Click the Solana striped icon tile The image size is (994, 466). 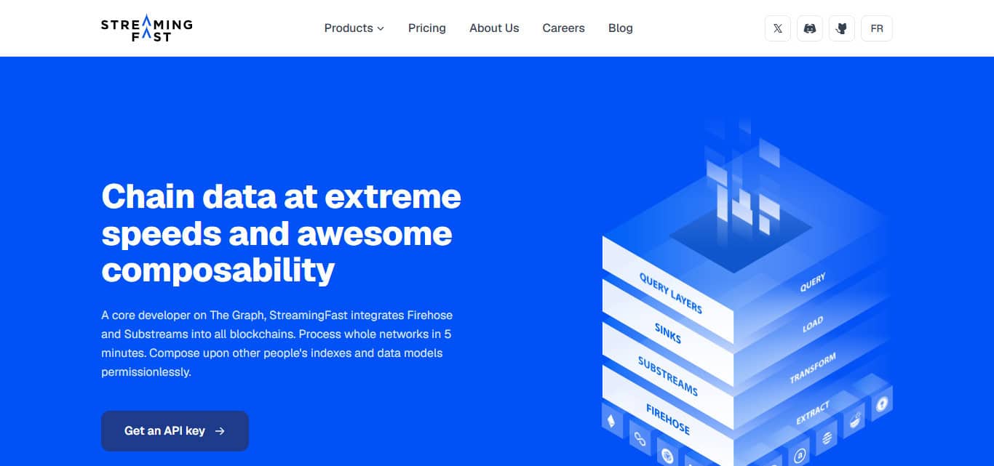pyautogui.click(x=826, y=438)
